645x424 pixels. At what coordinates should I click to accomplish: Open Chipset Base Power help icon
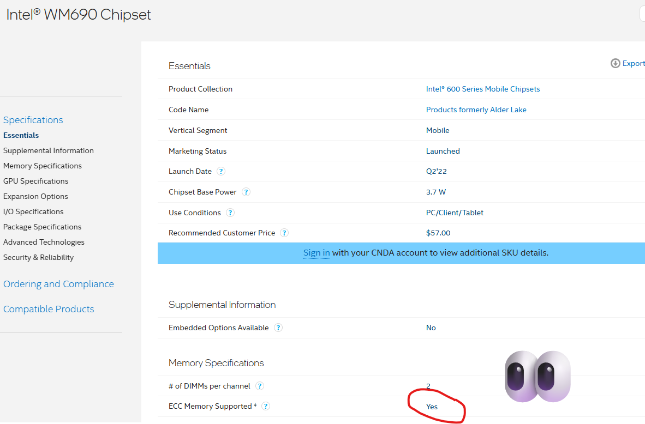246,192
